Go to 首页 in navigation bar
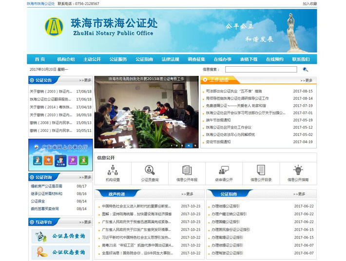 click(40, 59)
